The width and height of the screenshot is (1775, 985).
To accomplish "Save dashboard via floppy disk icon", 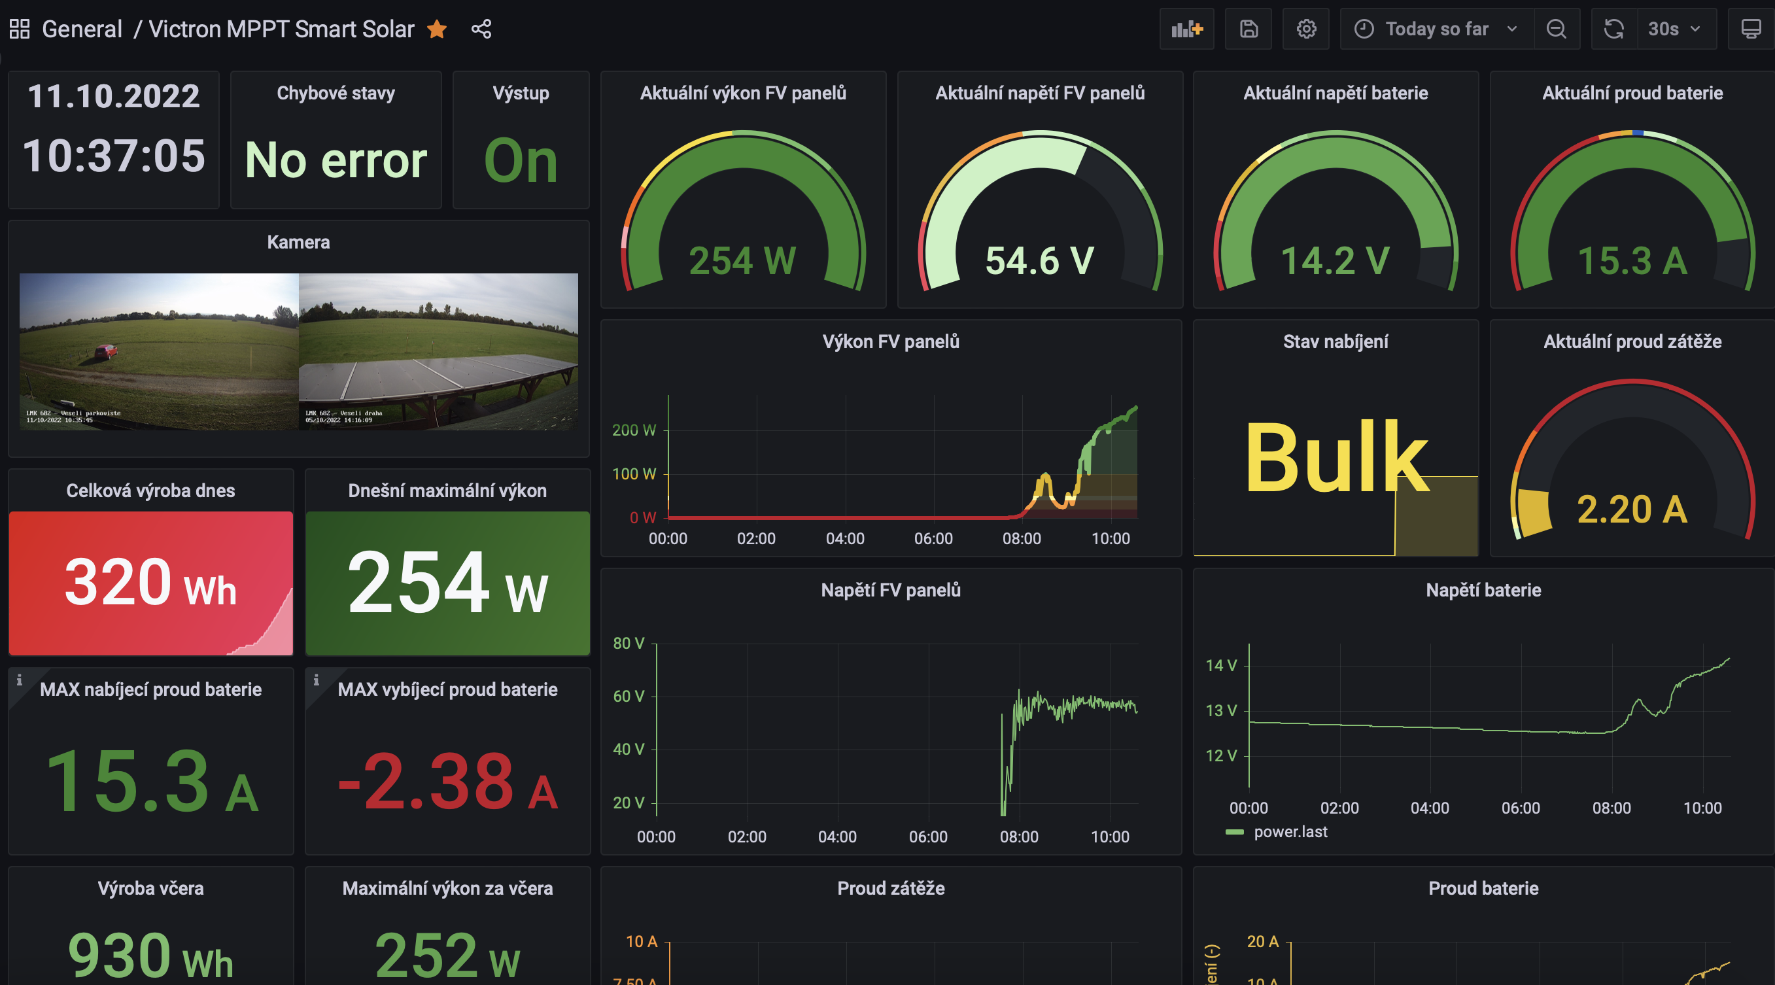I will coord(1249,29).
